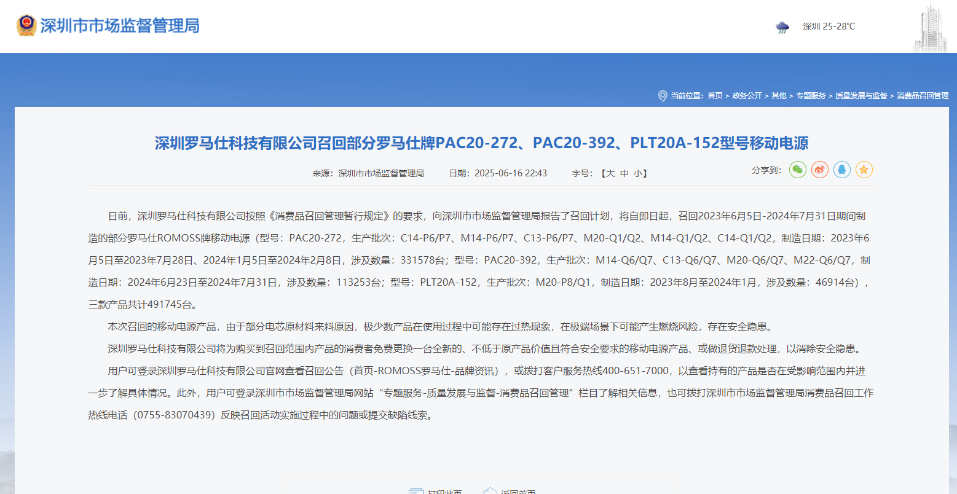Image resolution: width=957 pixels, height=494 pixels.
Task: Click the 深圳 25-28℃ weather text
Action: tap(829, 26)
